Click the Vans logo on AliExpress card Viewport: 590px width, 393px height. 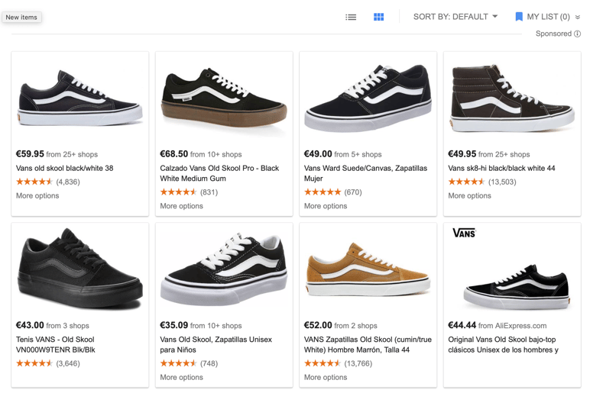tap(464, 233)
